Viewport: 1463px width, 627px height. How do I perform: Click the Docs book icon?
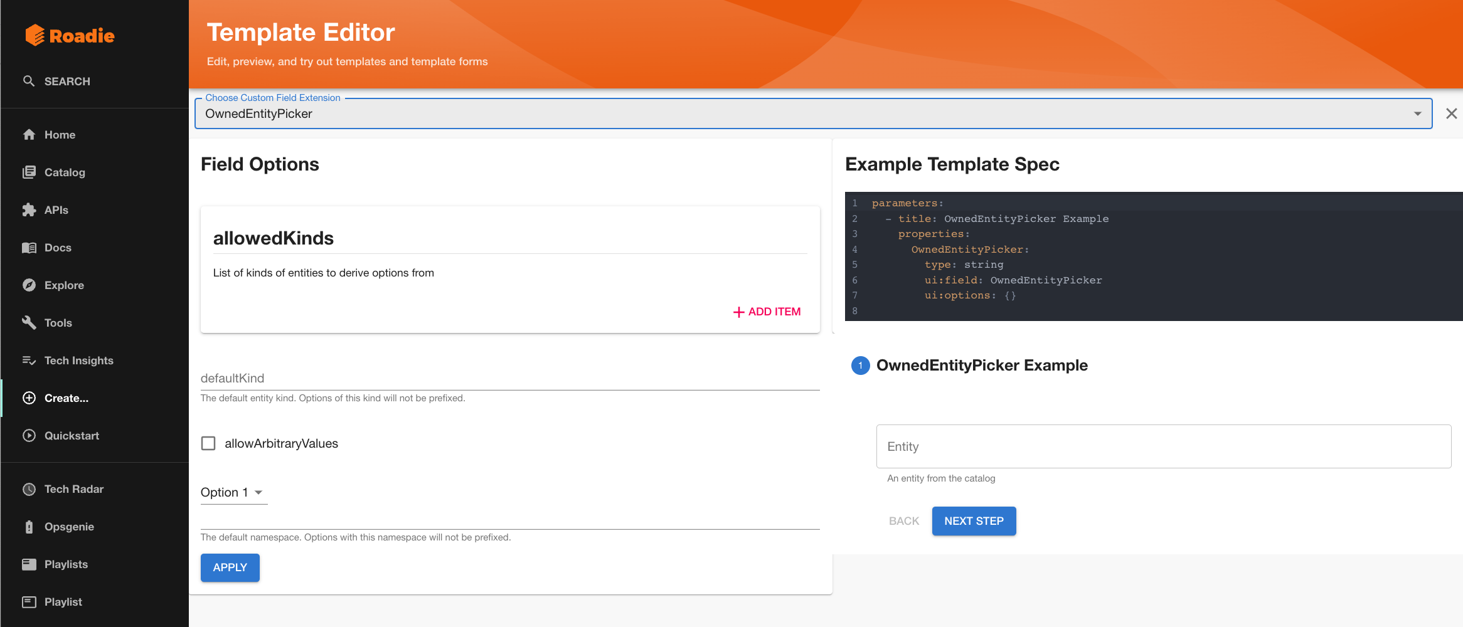29,247
